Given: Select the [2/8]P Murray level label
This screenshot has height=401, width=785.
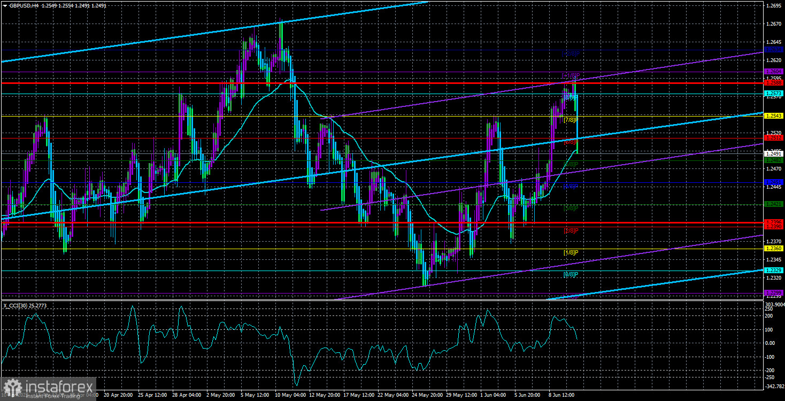Looking at the screenshot, I should point(572,230).
